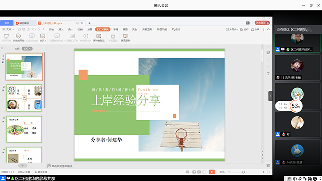This screenshot has height=181, width=322.
Task: Click the text tool icon in right sidebar
Action: (268, 74)
